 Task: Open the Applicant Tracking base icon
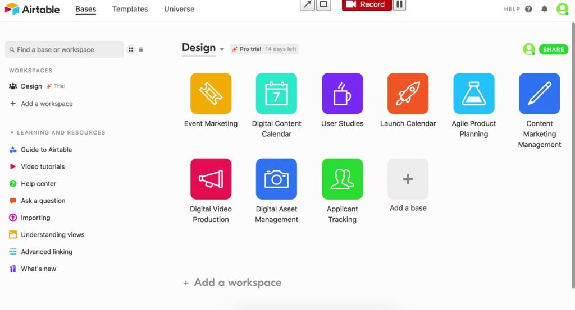(x=342, y=179)
